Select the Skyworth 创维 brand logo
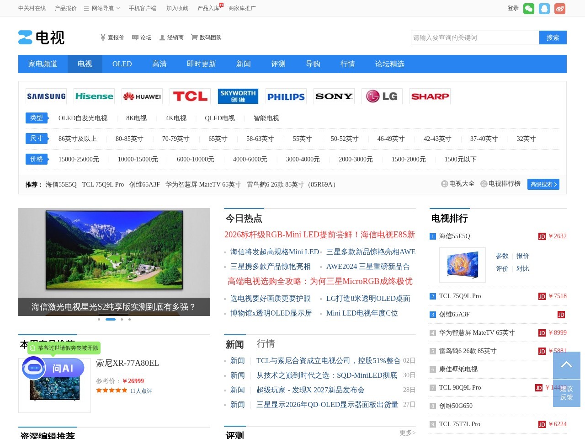585x439 pixels. (x=238, y=96)
